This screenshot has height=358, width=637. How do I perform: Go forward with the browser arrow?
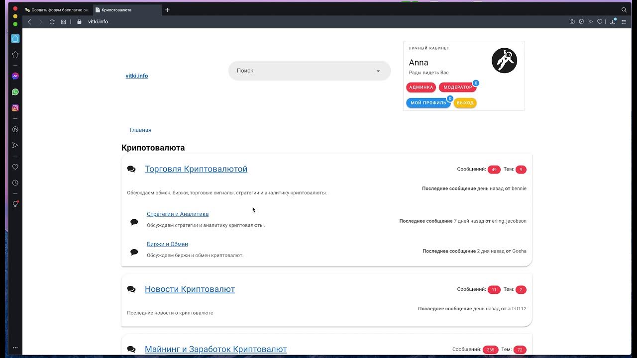(x=40, y=22)
